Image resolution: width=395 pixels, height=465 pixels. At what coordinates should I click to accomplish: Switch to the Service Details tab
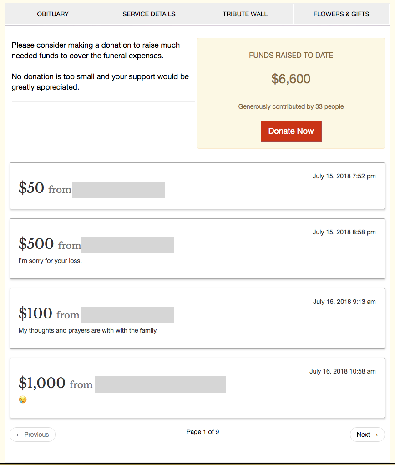point(149,14)
